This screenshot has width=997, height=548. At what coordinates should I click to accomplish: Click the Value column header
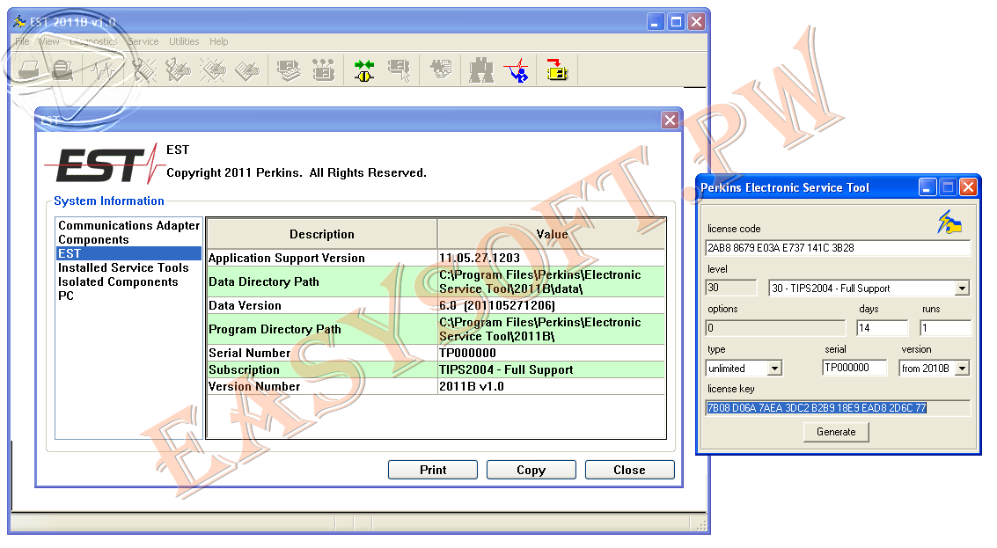click(552, 234)
